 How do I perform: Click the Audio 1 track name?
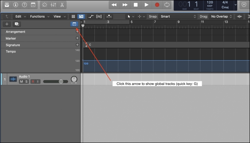tap(24, 76)
